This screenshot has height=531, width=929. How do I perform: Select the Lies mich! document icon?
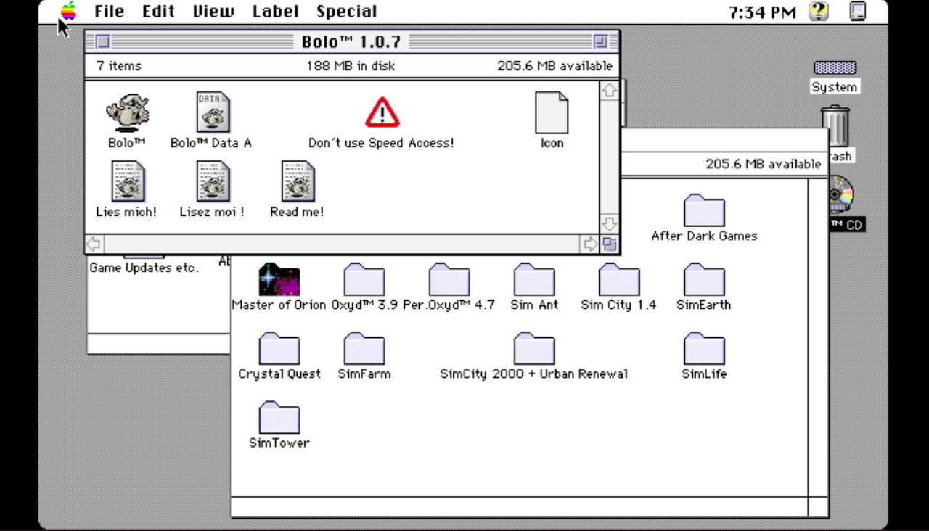click(x=128, y=181)
